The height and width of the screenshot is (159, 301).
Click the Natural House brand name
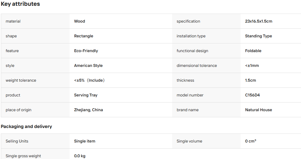[x=259, y=110]
